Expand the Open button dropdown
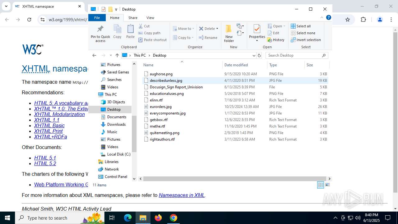The image size is (398, 224). click(284, 26)
